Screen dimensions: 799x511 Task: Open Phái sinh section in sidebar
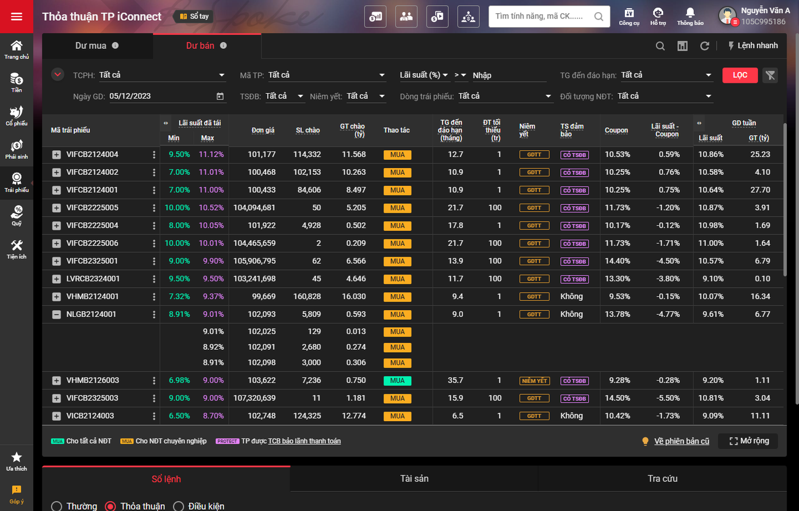tap(17, 149)
